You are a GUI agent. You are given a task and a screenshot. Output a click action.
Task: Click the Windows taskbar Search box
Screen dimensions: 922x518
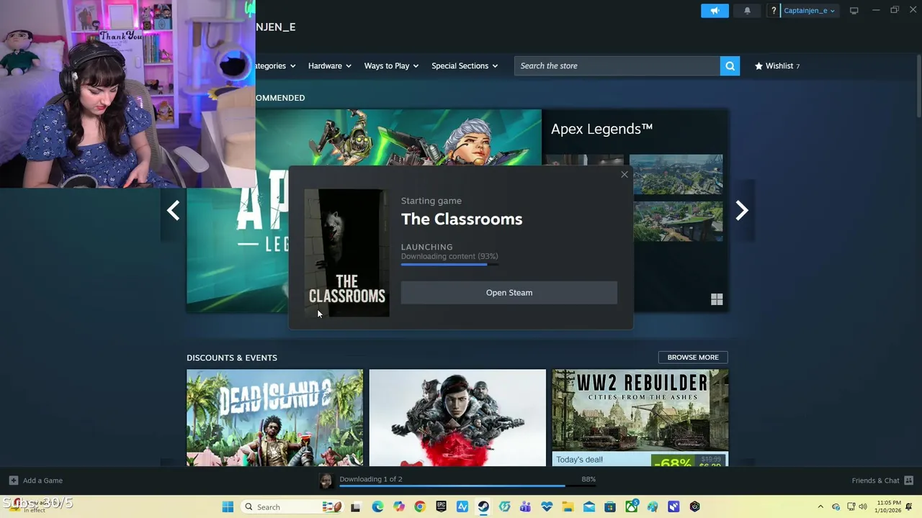click(x=292, y=506)
